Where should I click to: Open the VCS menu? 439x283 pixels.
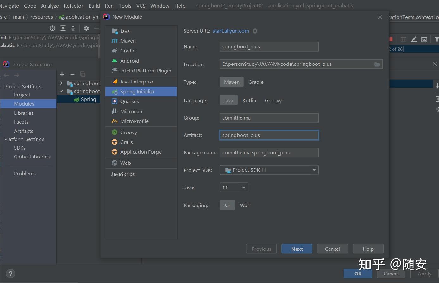141,6
